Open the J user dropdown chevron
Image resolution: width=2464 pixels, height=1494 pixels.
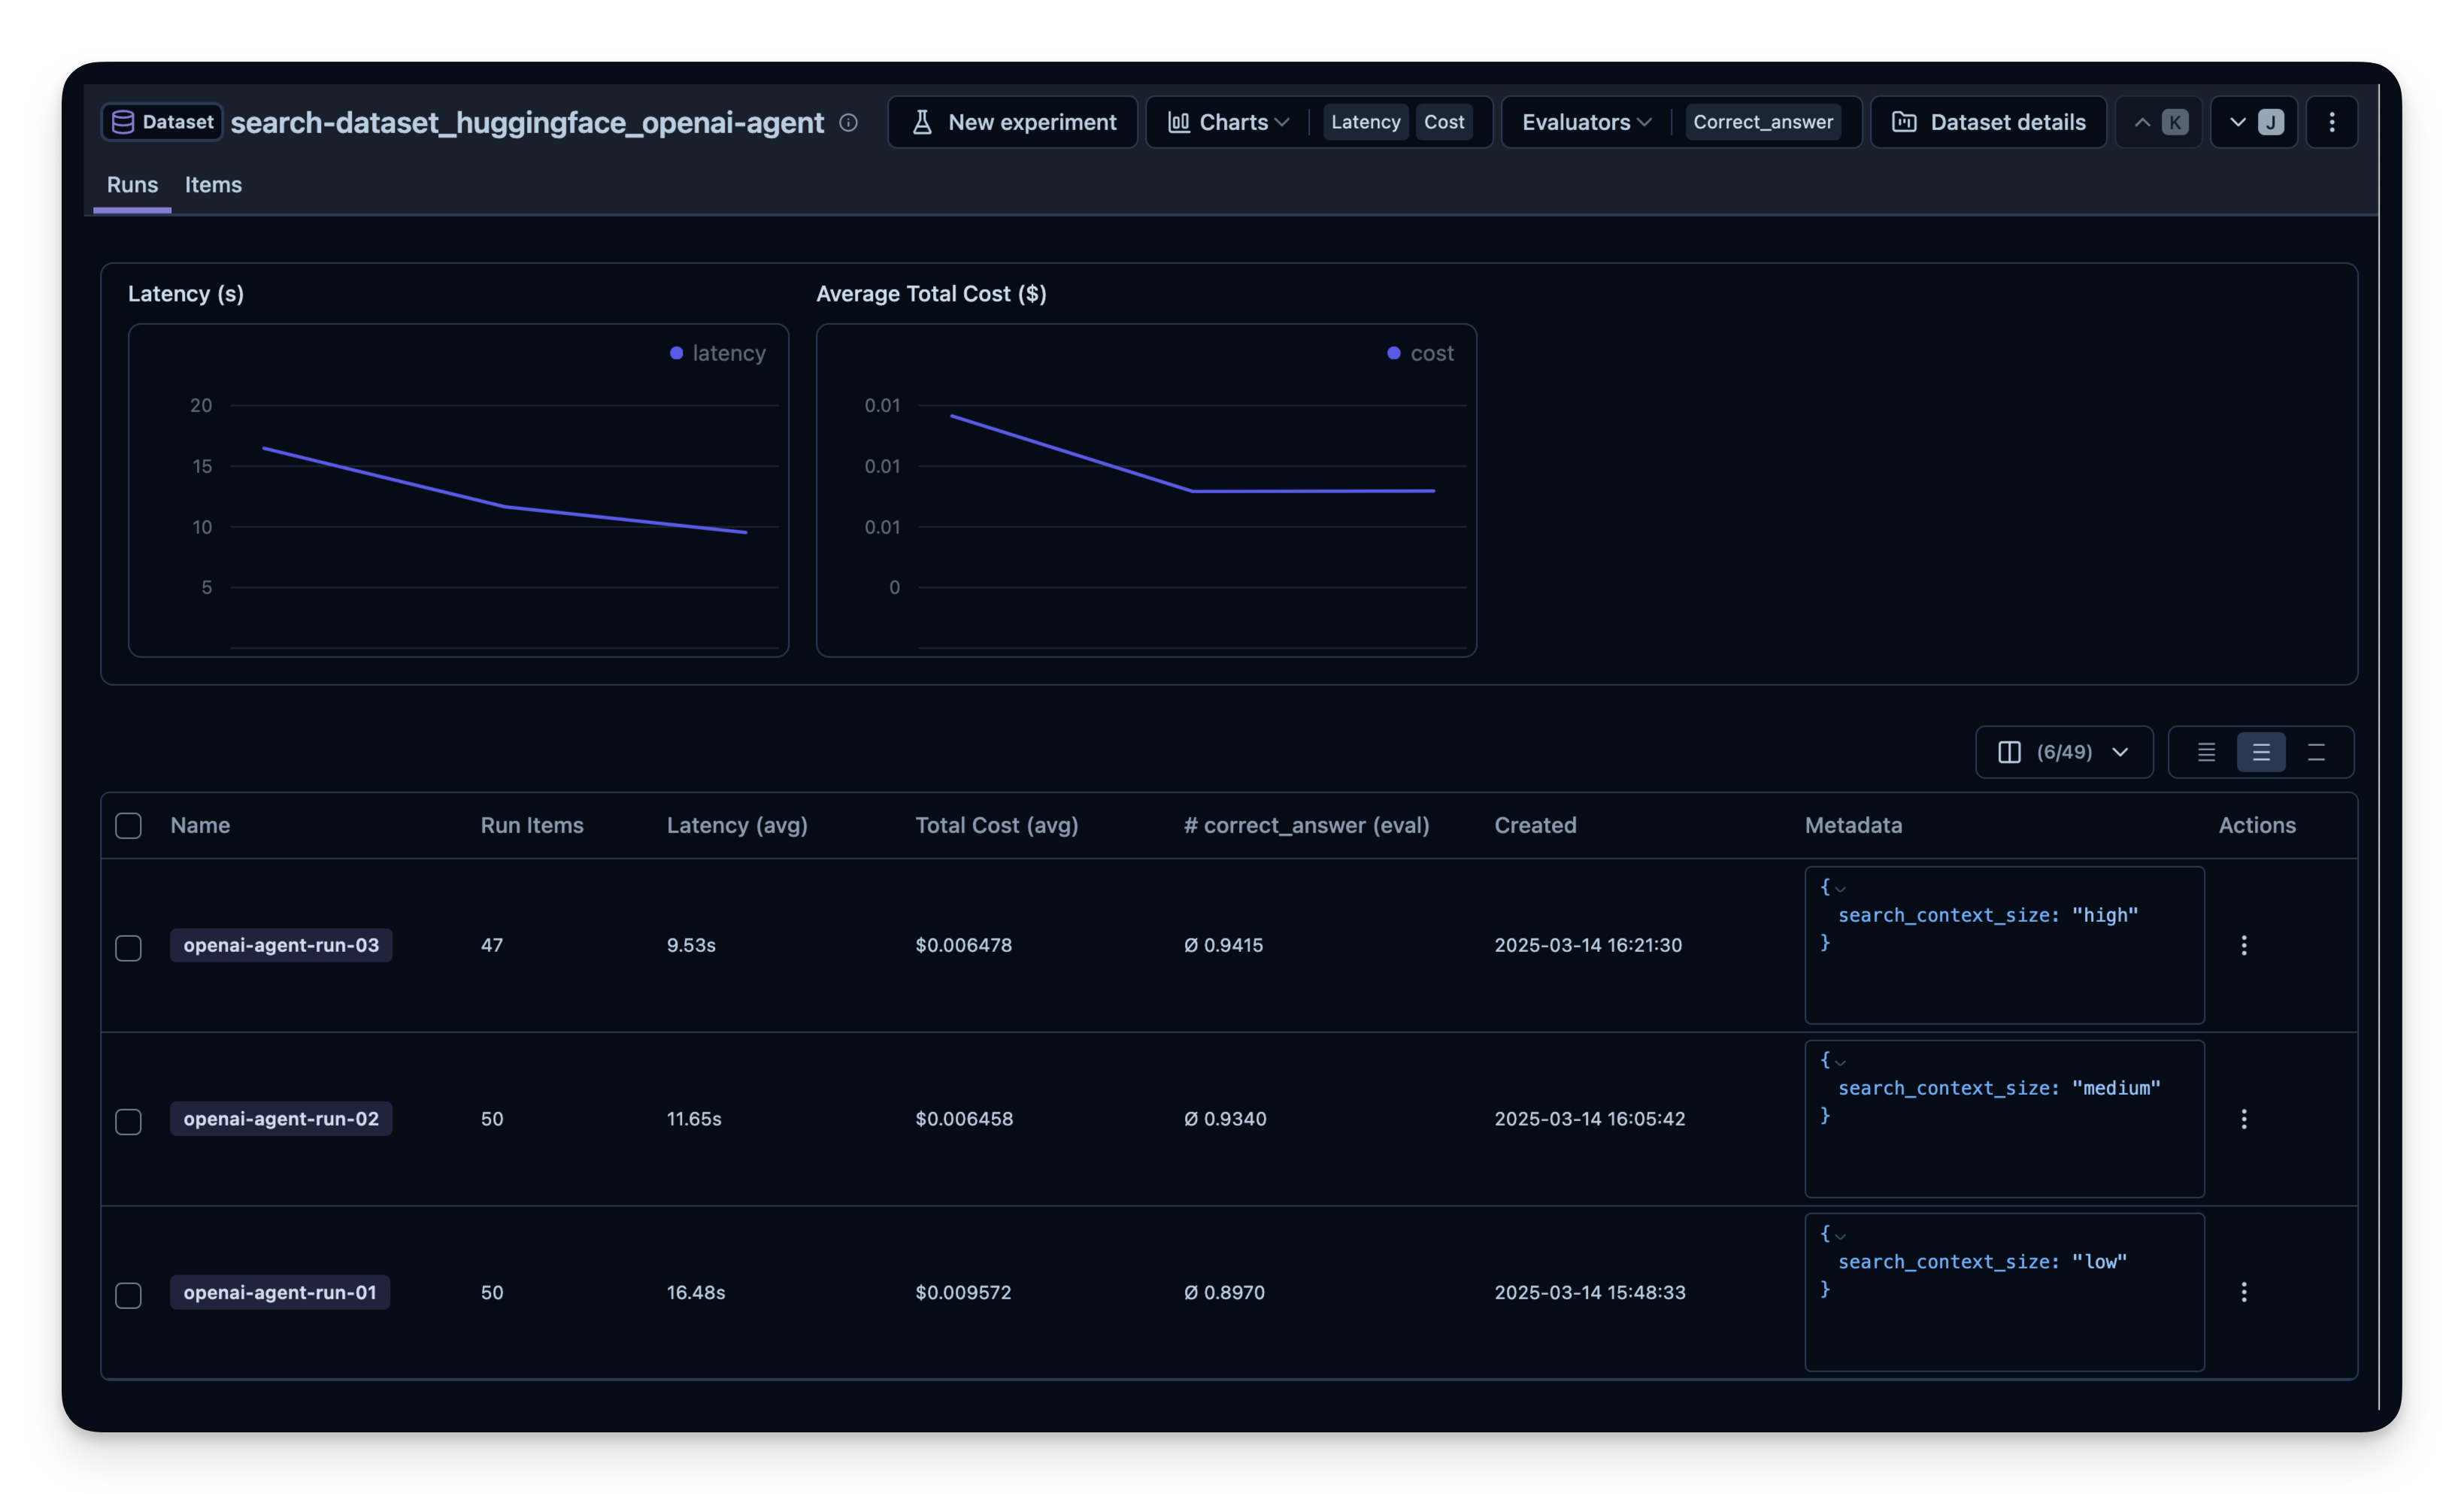[2236, 121]
